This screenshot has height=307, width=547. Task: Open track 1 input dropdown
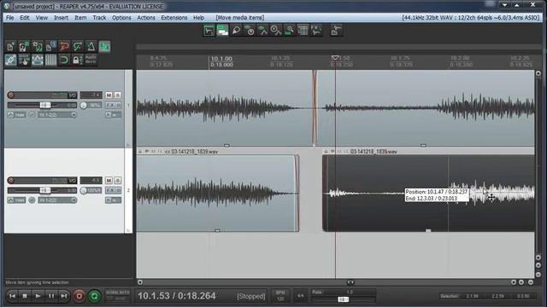click(x=57, y=114)
